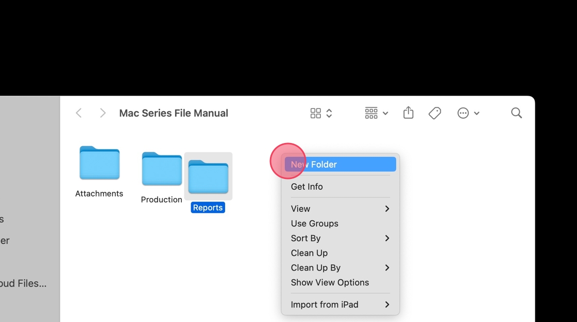
Task: Click the Back navigation arrow
Action: pos(79,113)
